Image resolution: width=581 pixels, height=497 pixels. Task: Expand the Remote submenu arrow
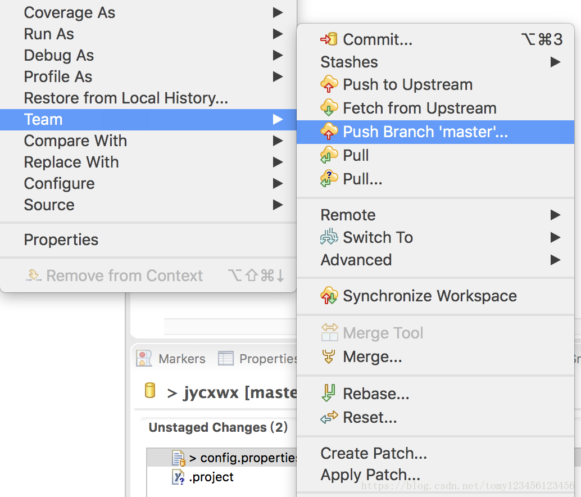(555, 215)
